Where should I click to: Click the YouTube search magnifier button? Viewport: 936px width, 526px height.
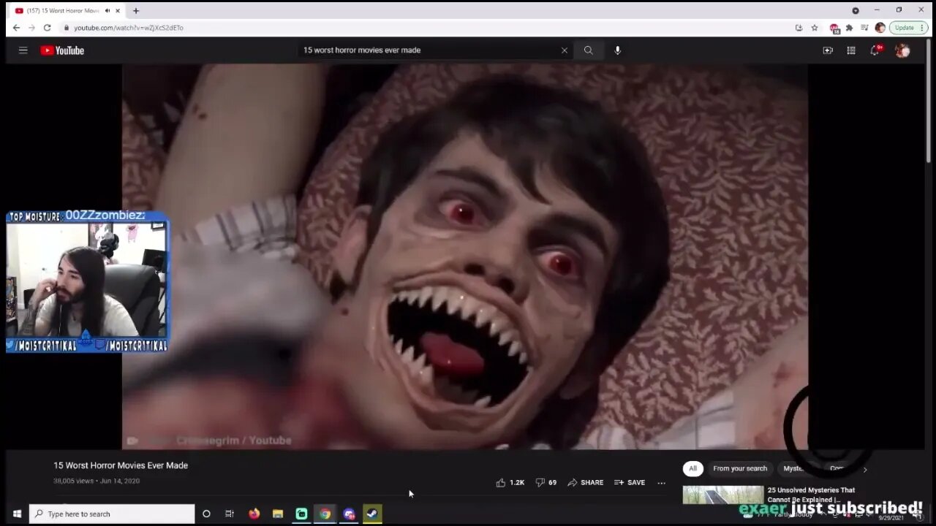588,50
